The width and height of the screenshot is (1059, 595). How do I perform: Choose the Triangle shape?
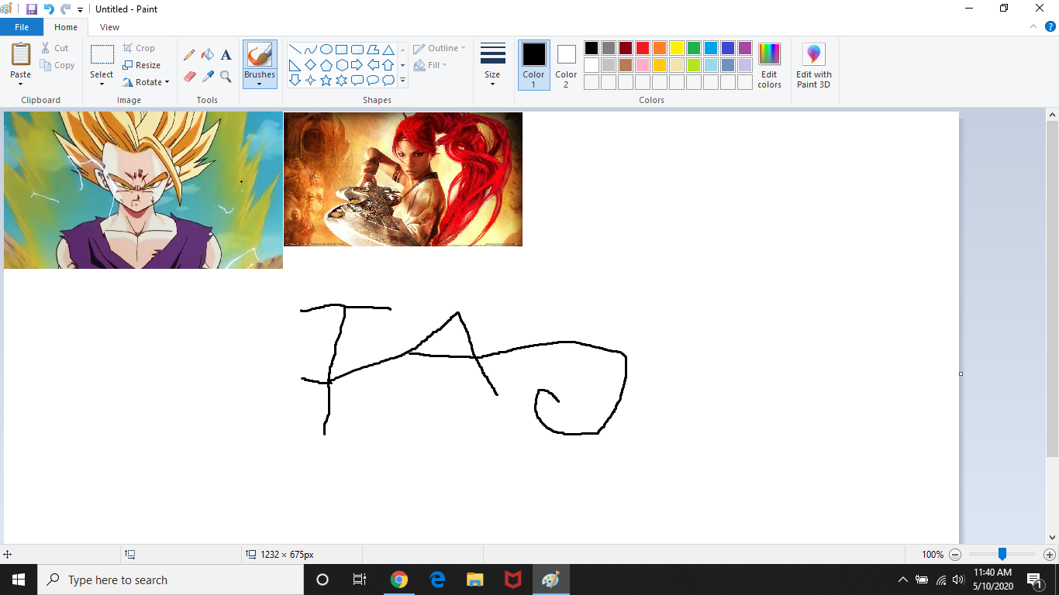click(388, 50)
